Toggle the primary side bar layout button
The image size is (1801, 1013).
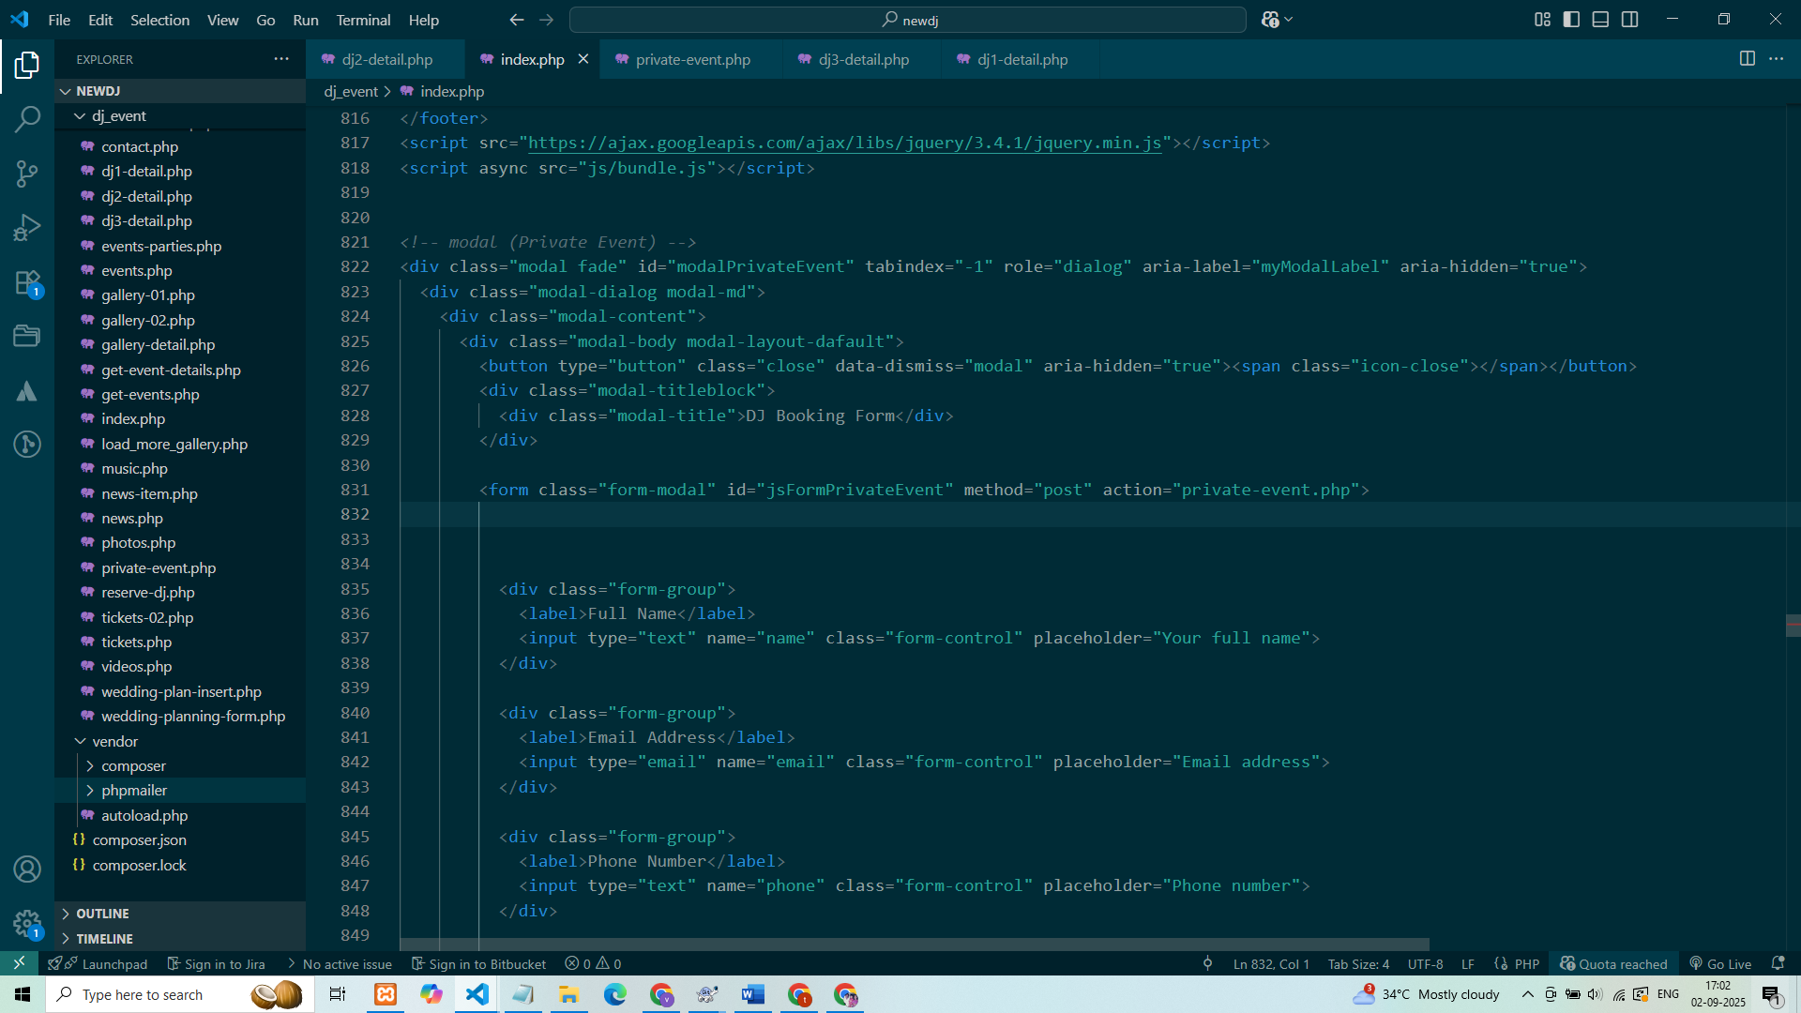point(1571,20)
